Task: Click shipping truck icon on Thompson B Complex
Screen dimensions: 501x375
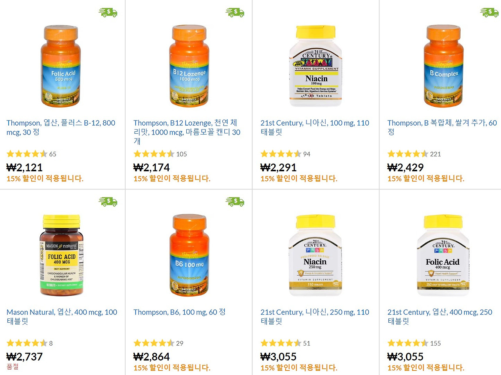Action: [489, 13]
